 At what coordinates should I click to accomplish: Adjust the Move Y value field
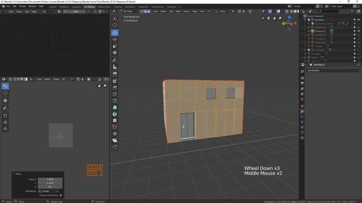tap(50, 183)
